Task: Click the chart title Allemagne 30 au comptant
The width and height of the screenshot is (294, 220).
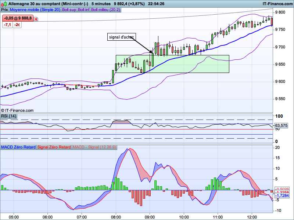Action: (x=34, y=4)
